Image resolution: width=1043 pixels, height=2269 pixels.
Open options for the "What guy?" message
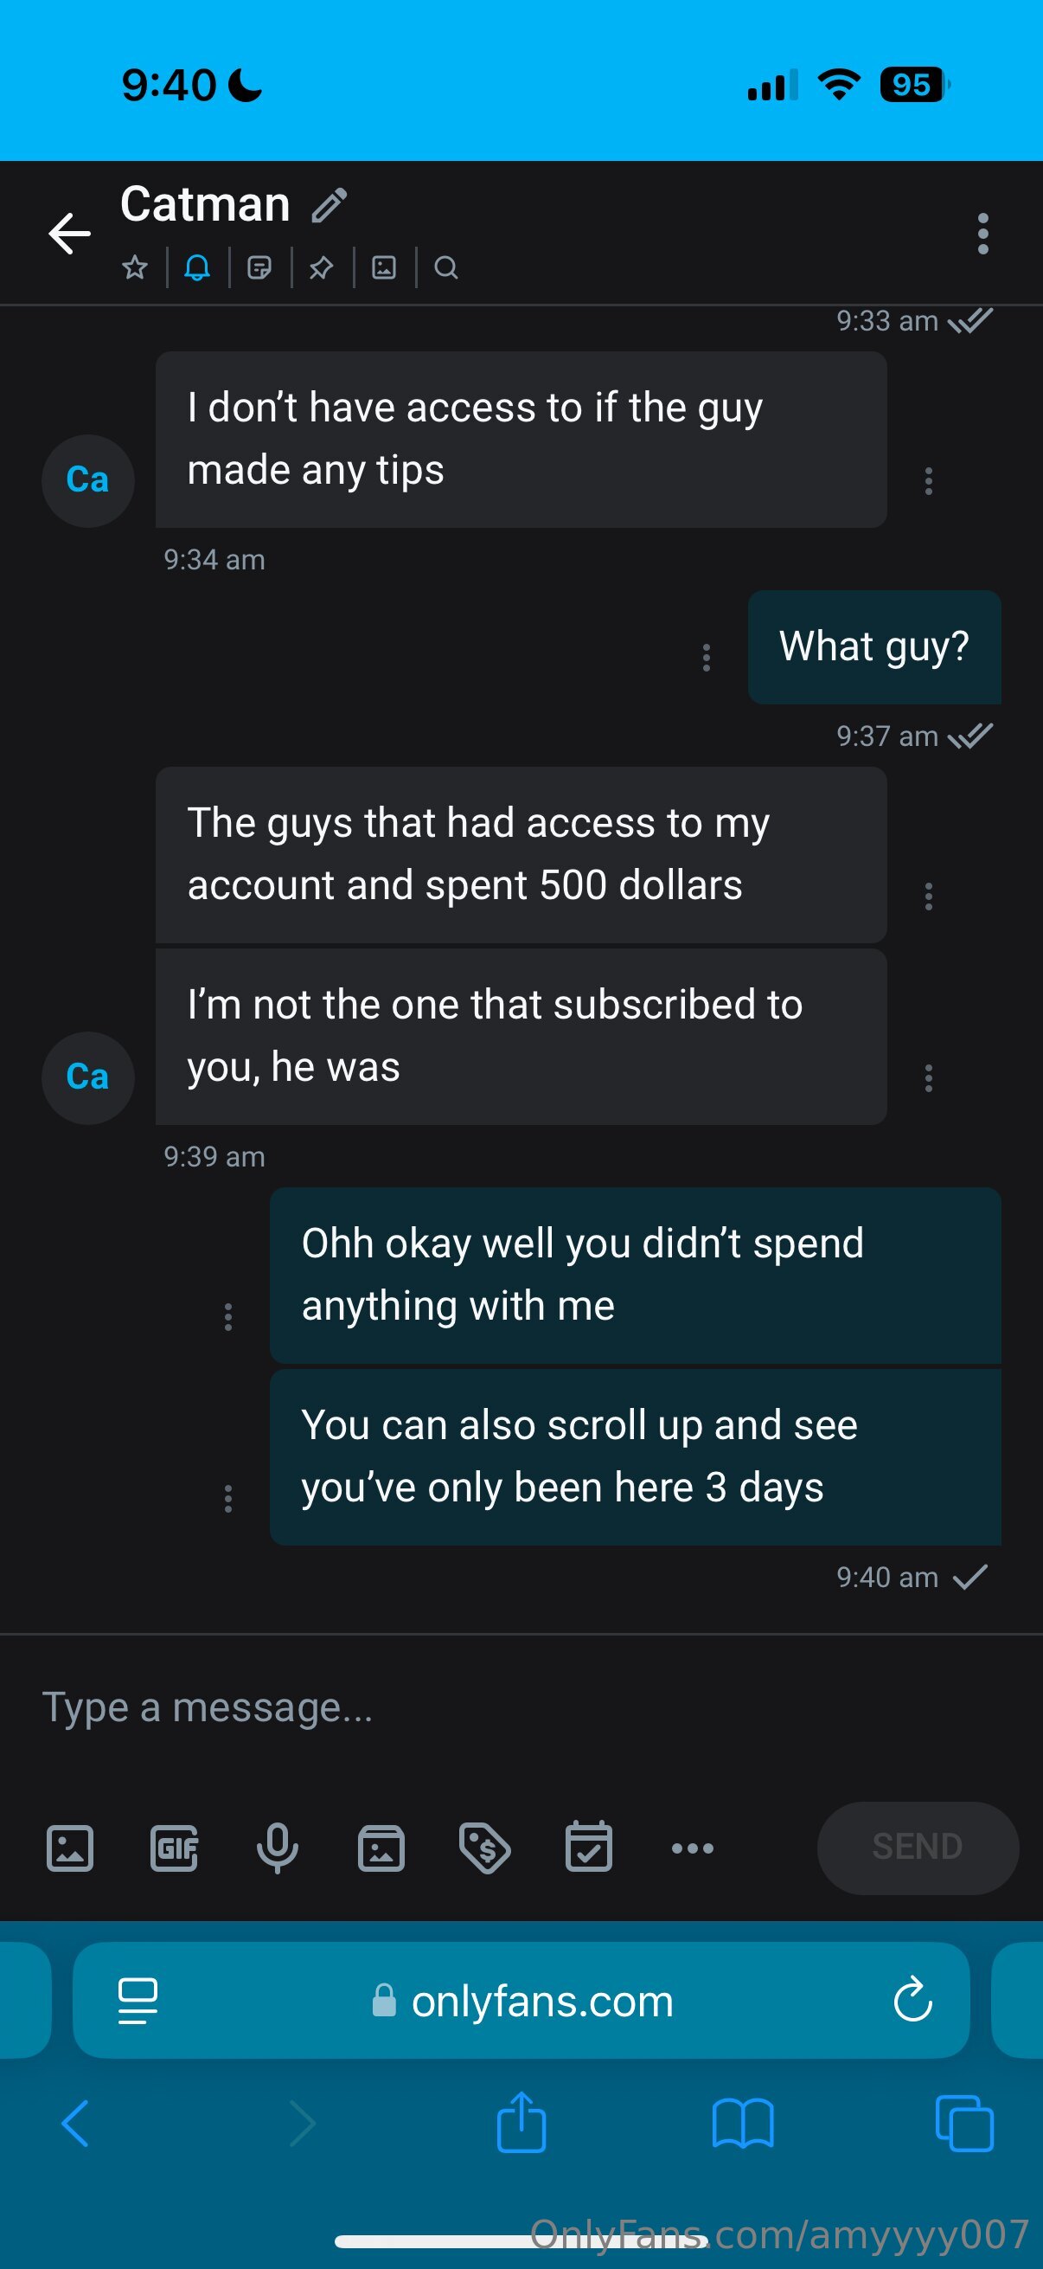pos(706,657)
